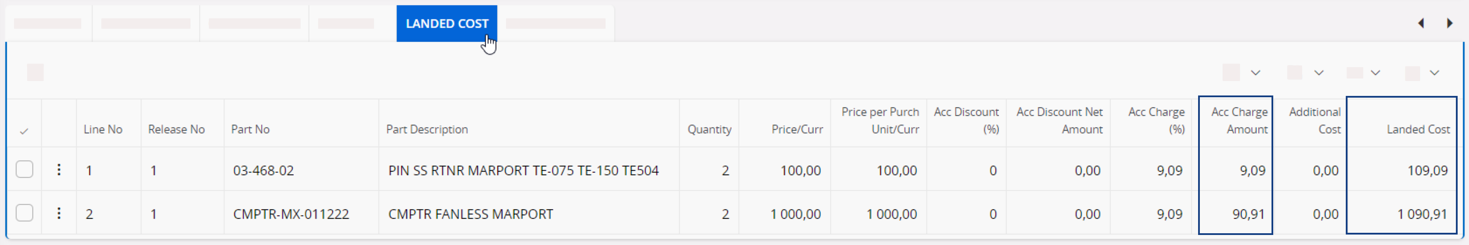
Task: Expand the last toolbar dropdown chevron
Action: (x=1434, y=73)
